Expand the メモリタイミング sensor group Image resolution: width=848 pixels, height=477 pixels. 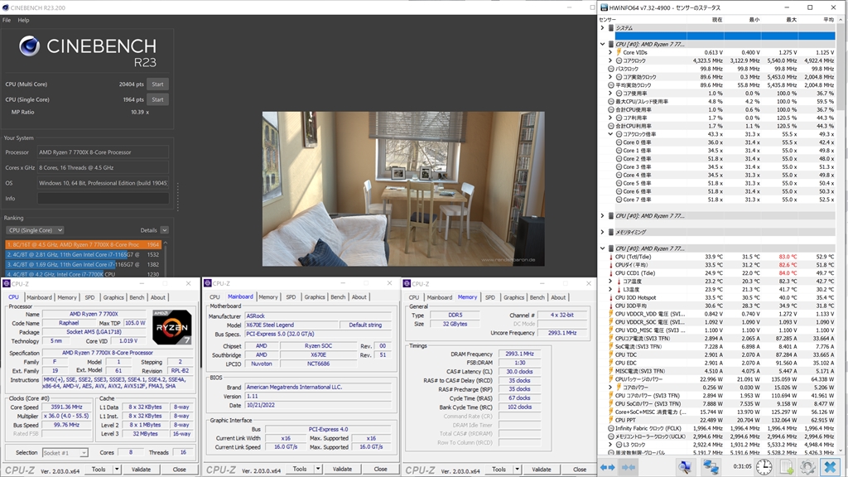[x=603, y=232]
